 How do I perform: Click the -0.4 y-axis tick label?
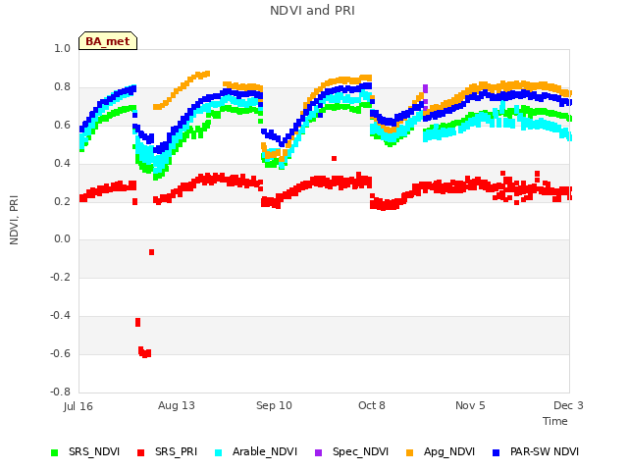[x=60, y=316]
